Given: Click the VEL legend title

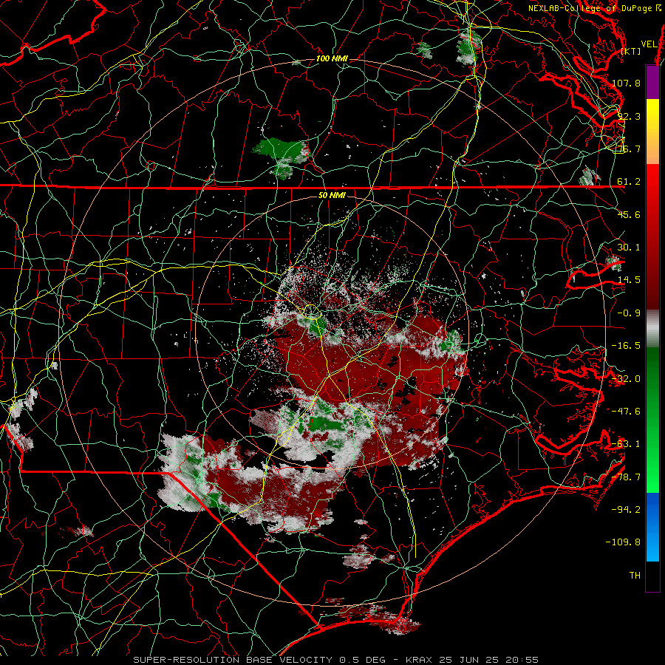Looking at the screenshot, I should [x=649, y=44].
